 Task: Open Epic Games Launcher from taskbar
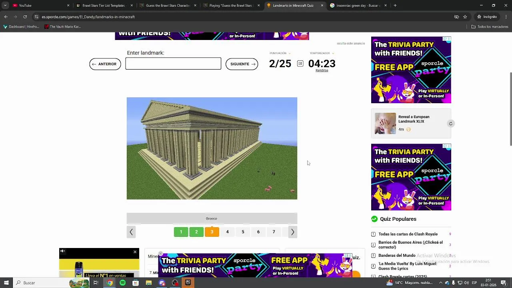click(188, 283)
